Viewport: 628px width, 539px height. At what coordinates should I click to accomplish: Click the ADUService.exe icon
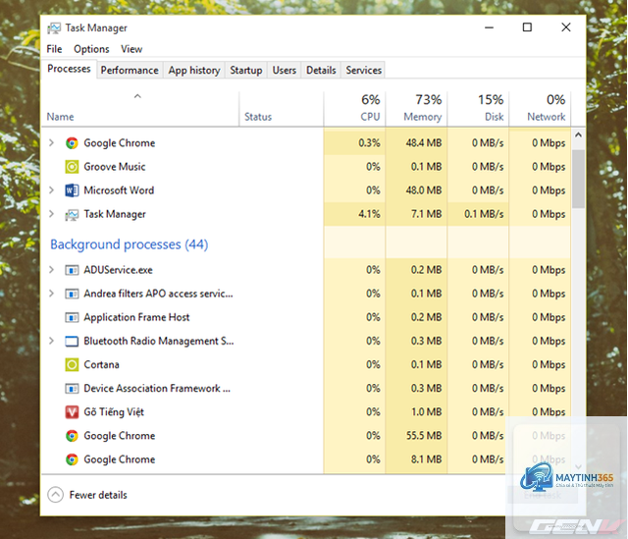pos(72,270)
